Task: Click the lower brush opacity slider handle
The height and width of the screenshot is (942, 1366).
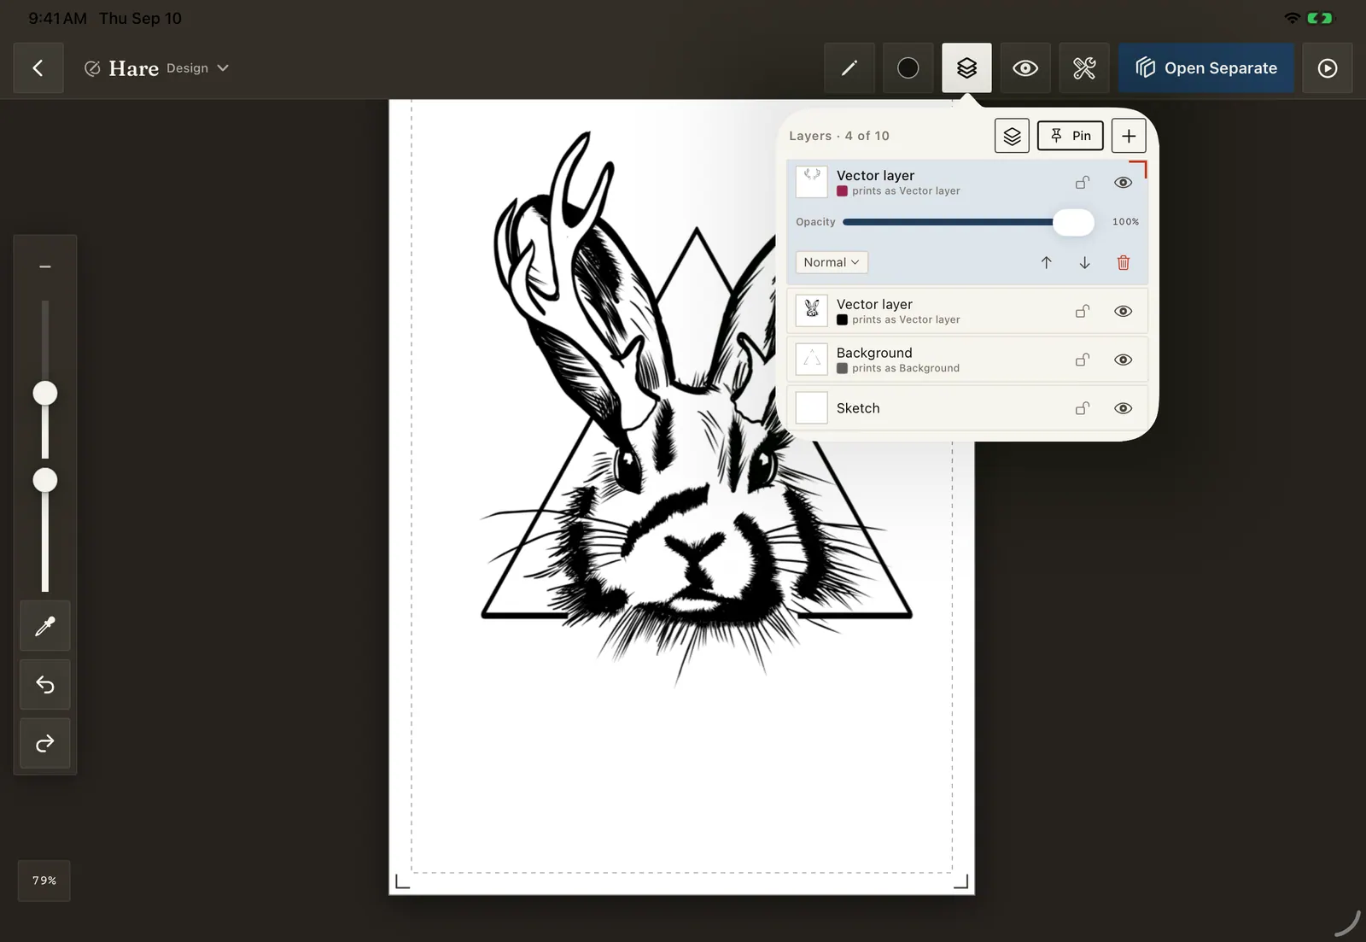Action: tap(45, 481)
